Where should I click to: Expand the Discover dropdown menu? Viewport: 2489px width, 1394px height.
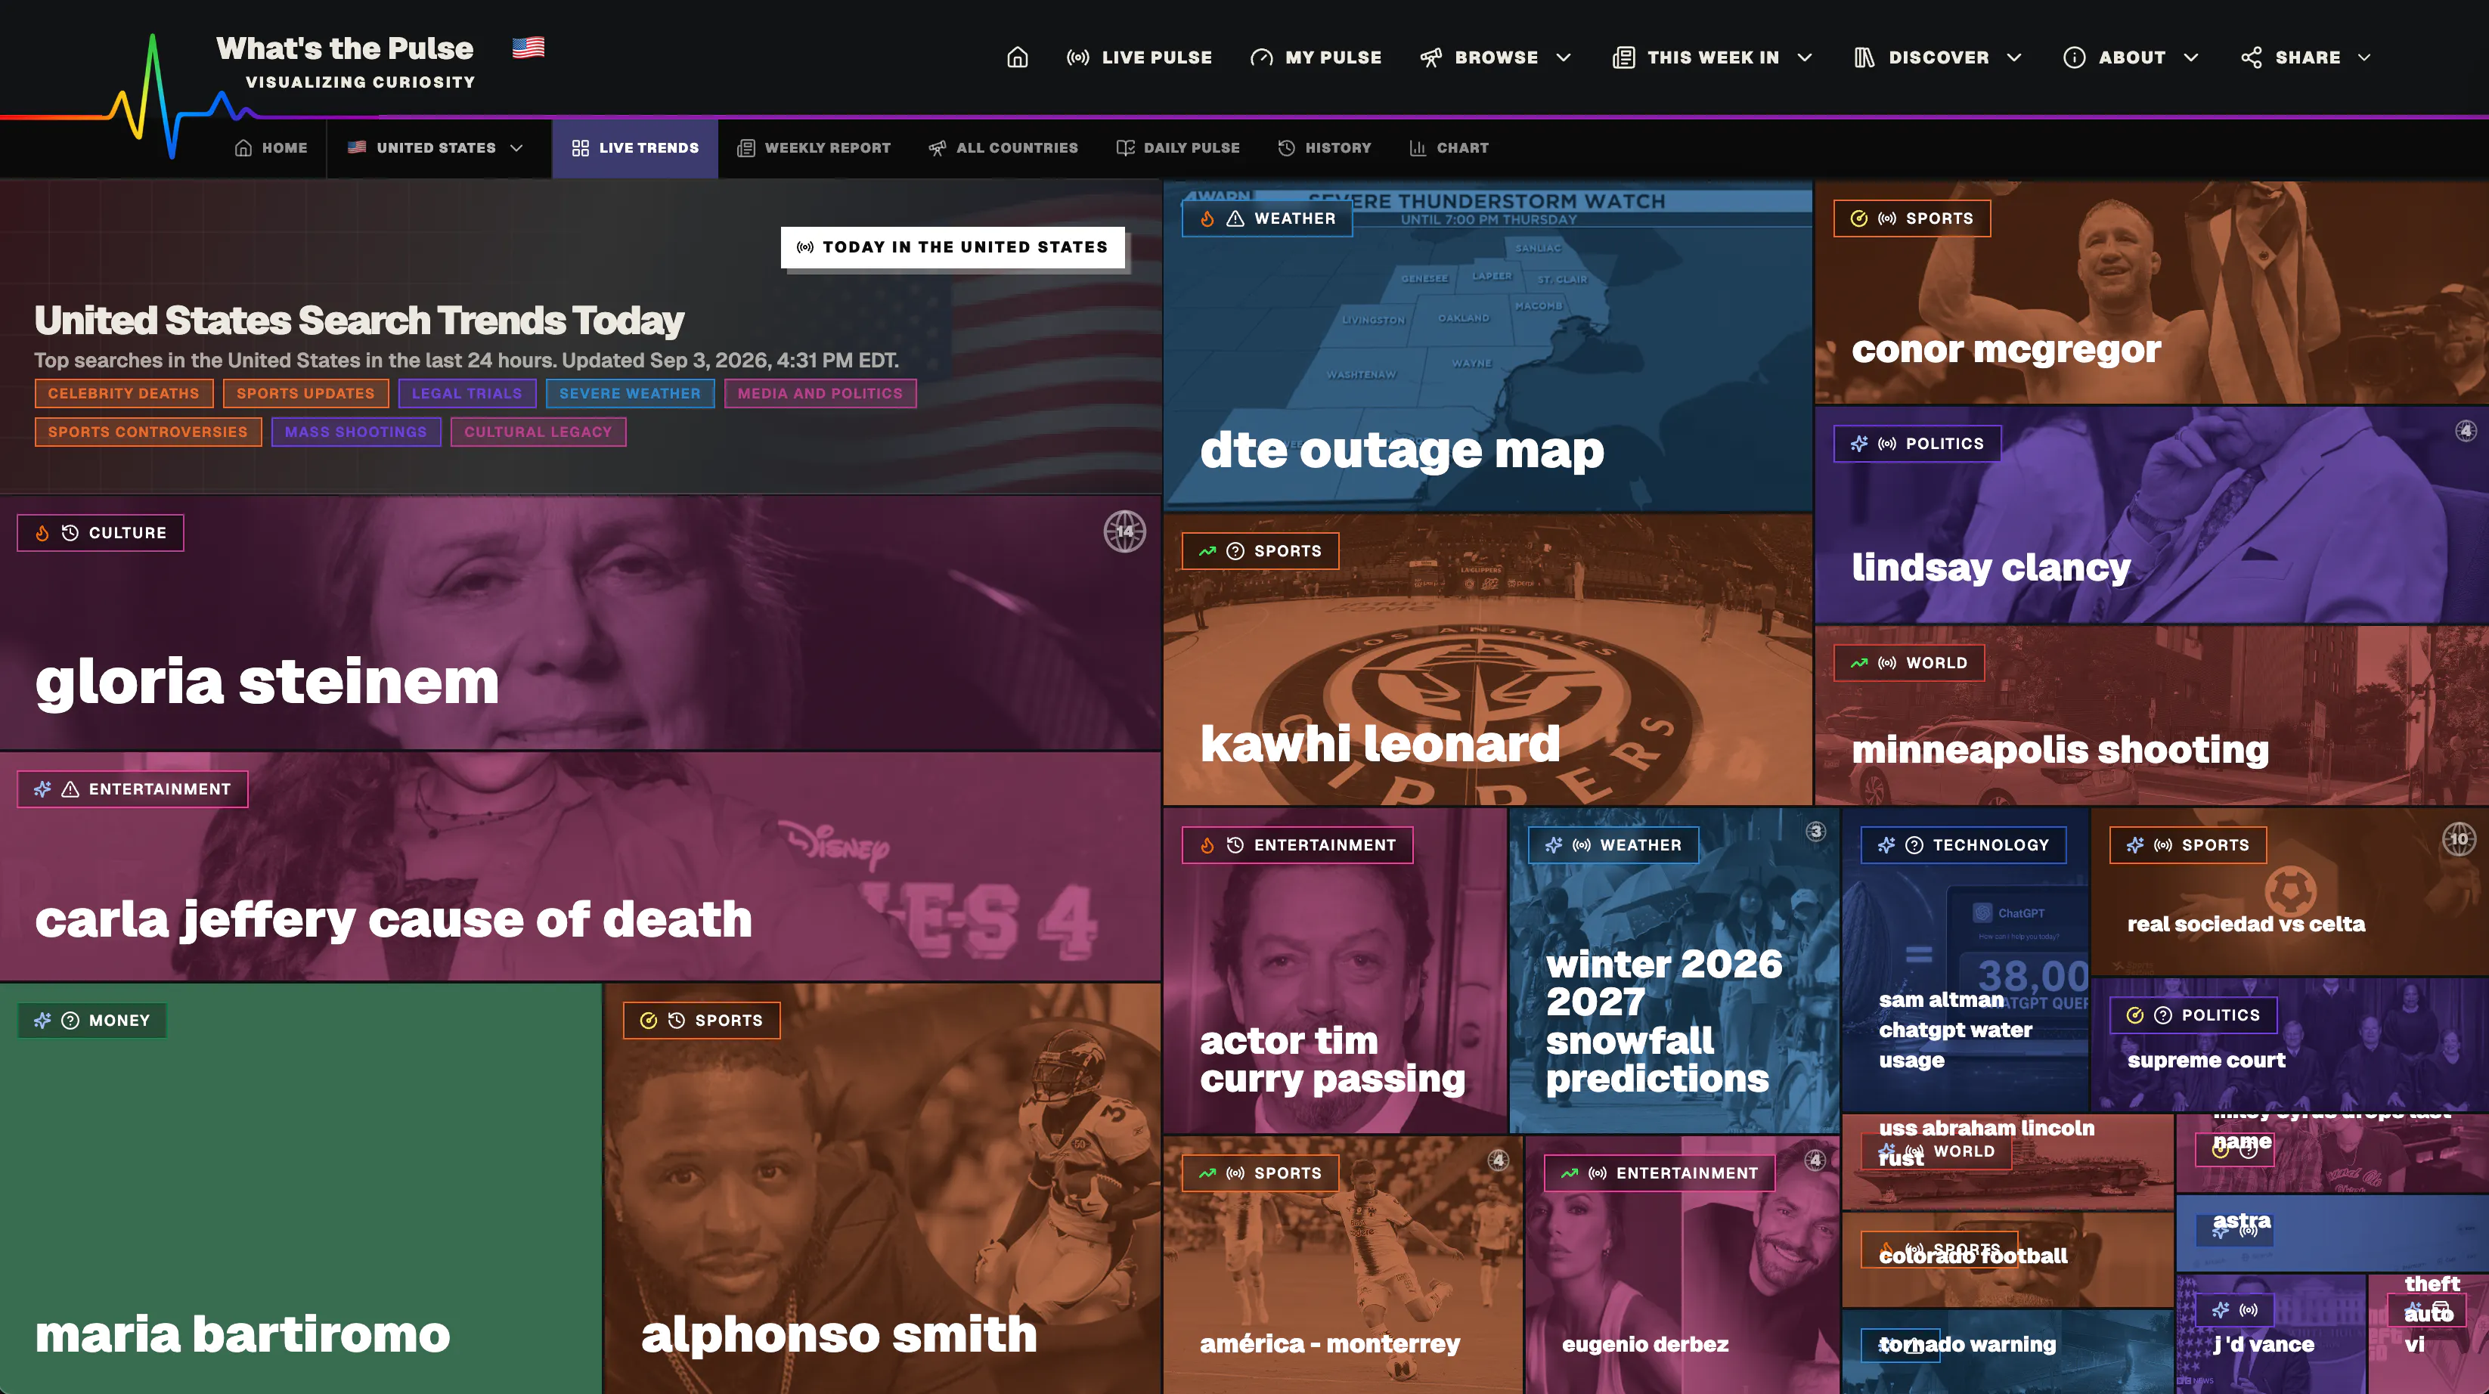[1939, 57]
